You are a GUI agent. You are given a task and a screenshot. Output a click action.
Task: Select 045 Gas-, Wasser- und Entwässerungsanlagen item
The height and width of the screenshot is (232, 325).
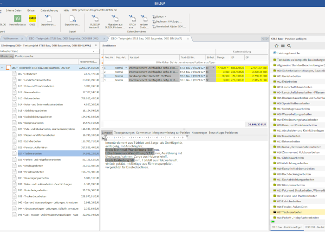48,215
